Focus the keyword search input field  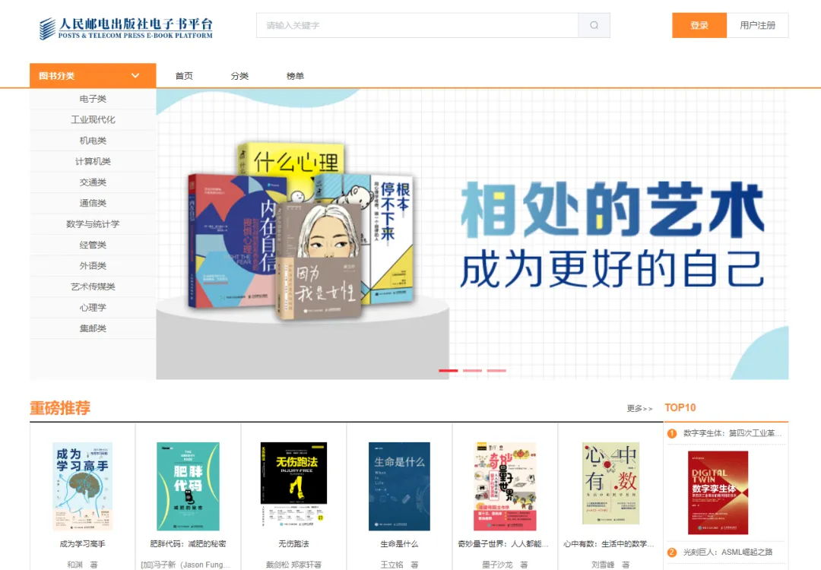(417, 25)
